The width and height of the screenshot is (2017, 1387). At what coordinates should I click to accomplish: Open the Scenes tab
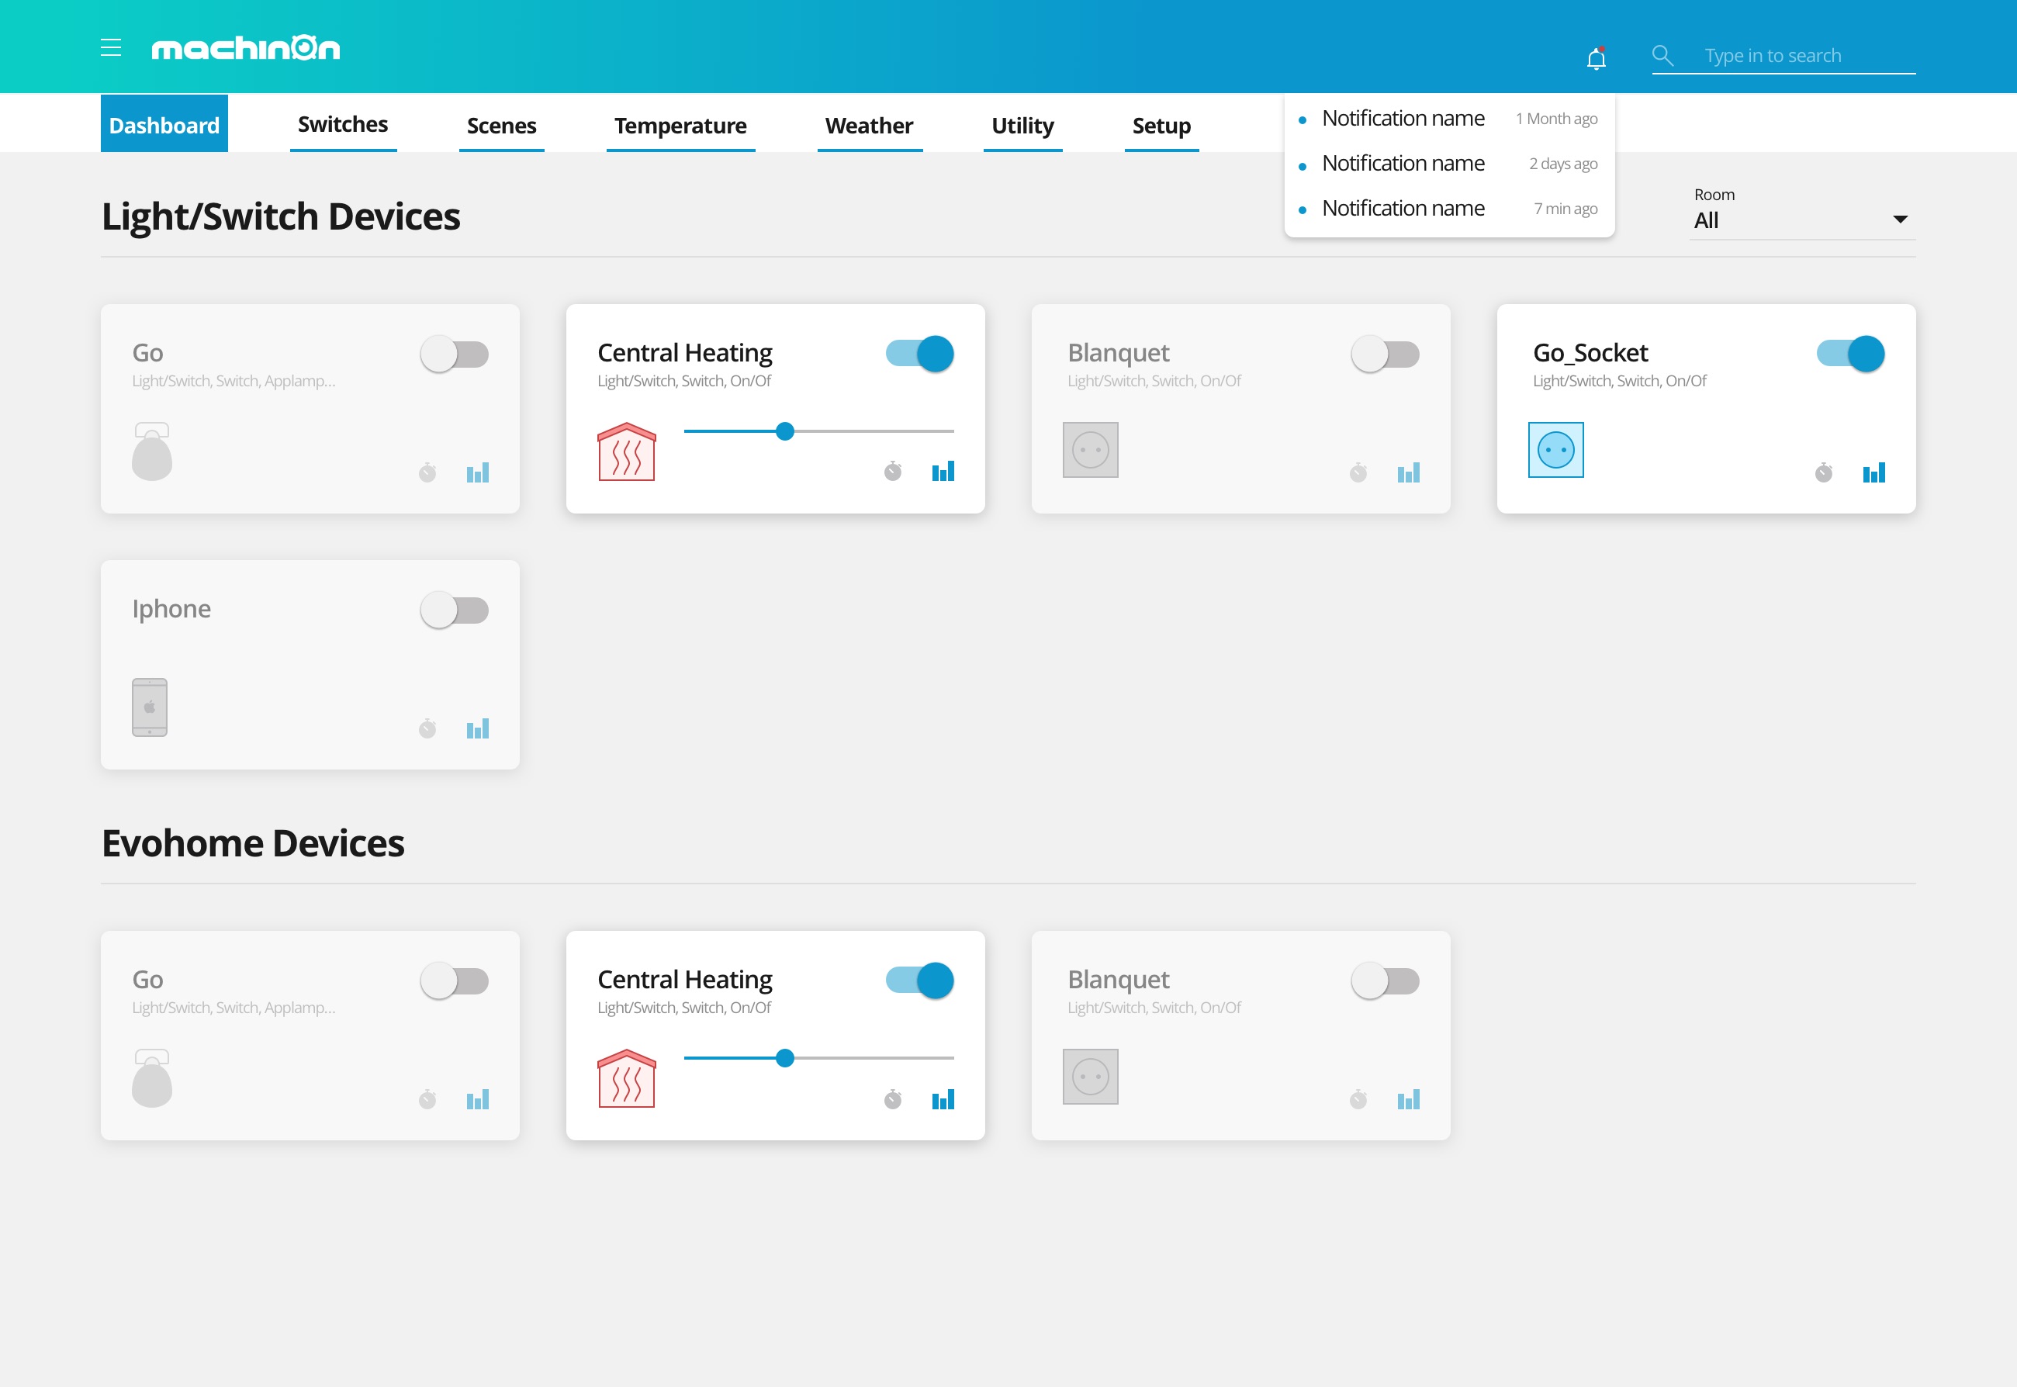coord(501,126)
